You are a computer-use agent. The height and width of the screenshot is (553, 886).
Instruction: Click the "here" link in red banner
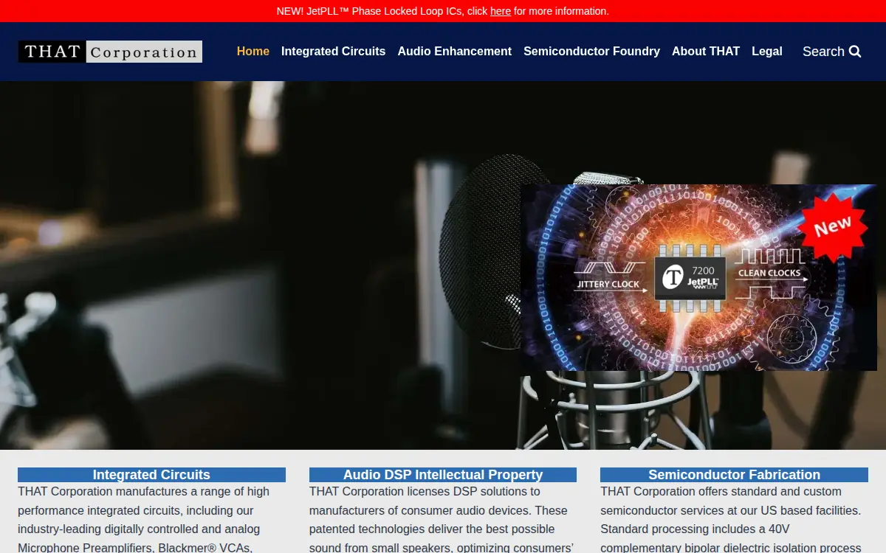click(x=501, y=11)
